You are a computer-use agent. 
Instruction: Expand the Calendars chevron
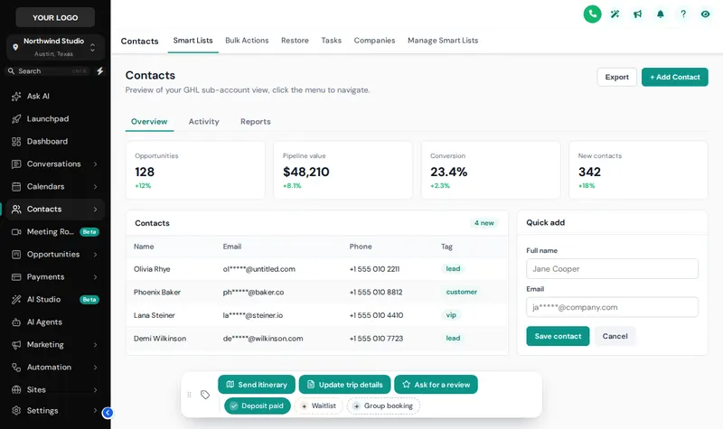pos(95,187)
